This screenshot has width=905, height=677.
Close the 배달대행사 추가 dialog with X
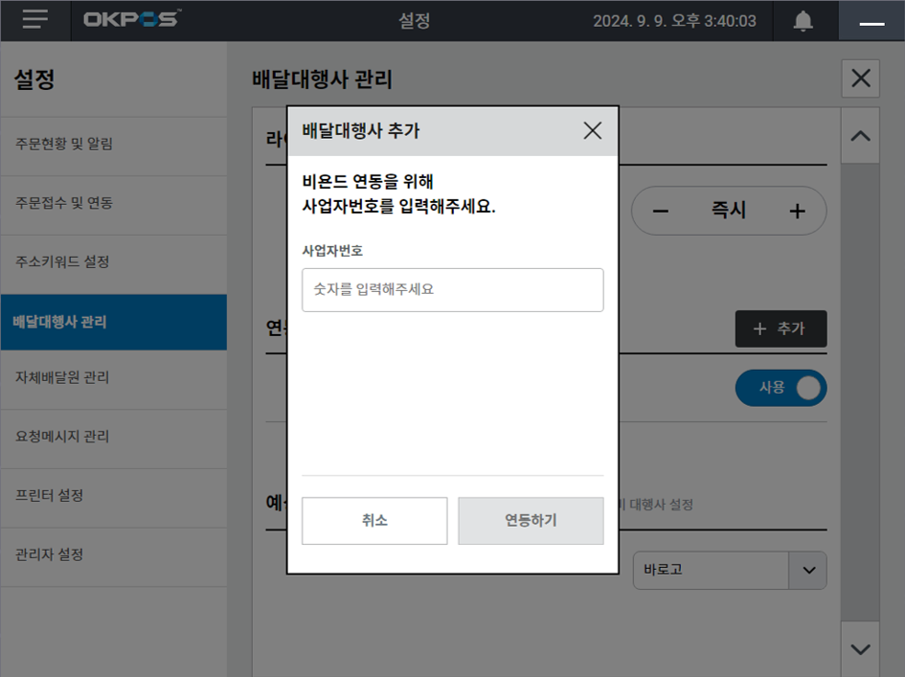click(x=593, y=131)
